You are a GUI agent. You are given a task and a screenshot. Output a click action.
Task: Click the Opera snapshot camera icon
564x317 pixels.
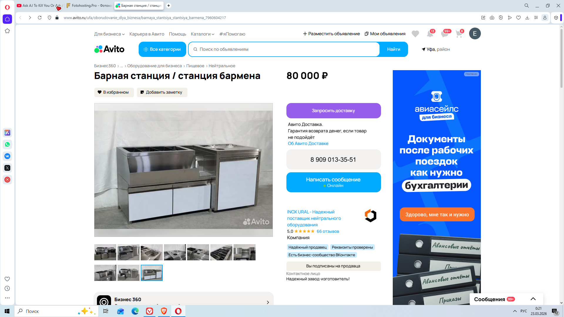[x=492, y=18]
